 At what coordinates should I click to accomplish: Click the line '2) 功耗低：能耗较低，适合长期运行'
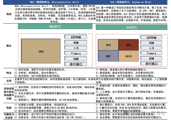point(36,73)
